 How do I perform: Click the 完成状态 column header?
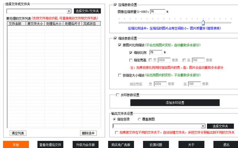[91, 24]
